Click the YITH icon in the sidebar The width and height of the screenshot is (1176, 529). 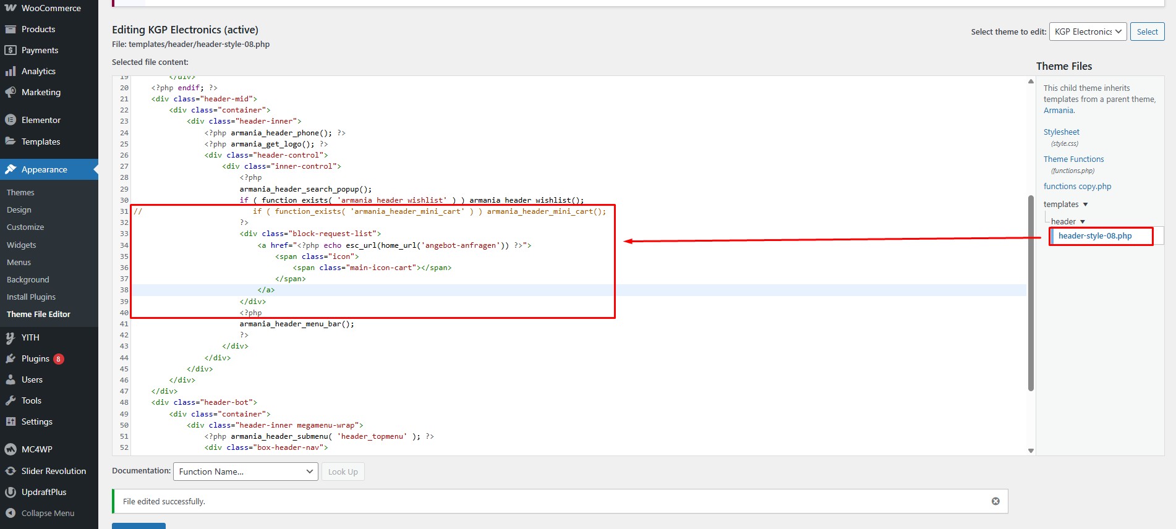[11, 337]
